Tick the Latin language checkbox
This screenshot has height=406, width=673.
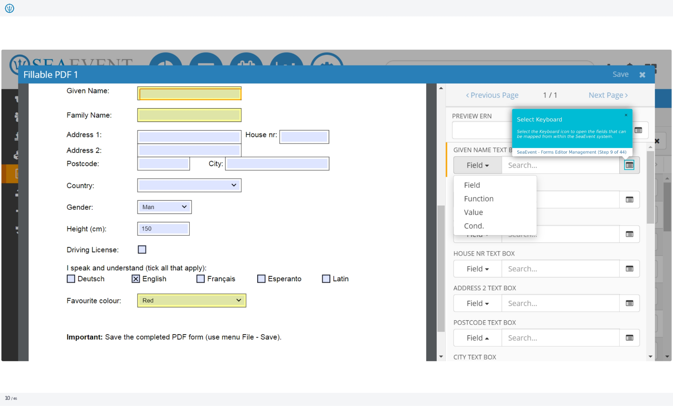pyautogui.click(x=326, y=279)
